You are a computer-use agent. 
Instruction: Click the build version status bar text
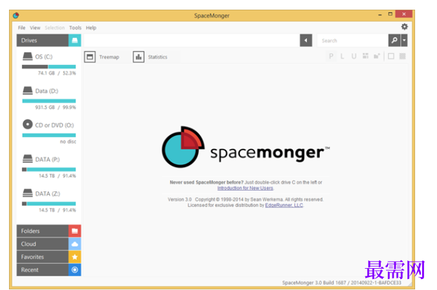pyautogui.click(x=342, y=282)
